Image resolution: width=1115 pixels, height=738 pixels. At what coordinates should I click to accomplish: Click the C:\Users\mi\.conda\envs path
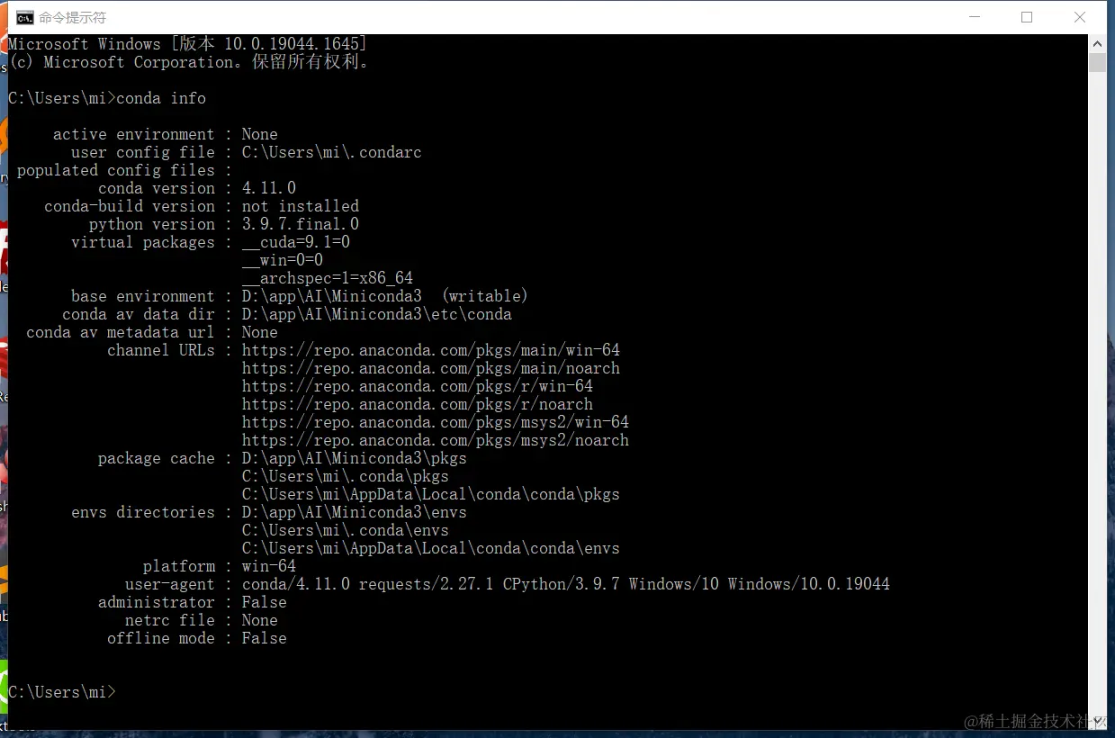click(x=346, y=530)
